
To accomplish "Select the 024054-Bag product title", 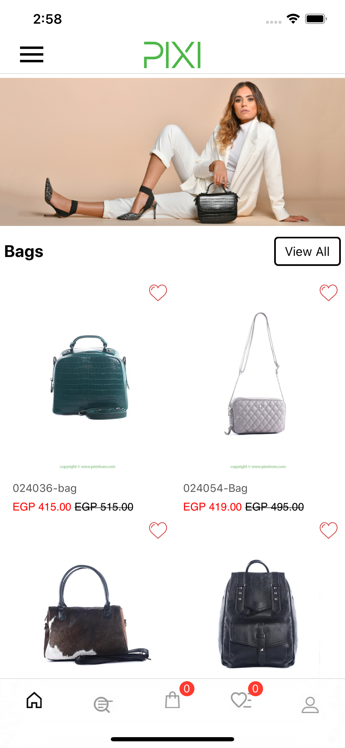I will click(x=215, y=488).
